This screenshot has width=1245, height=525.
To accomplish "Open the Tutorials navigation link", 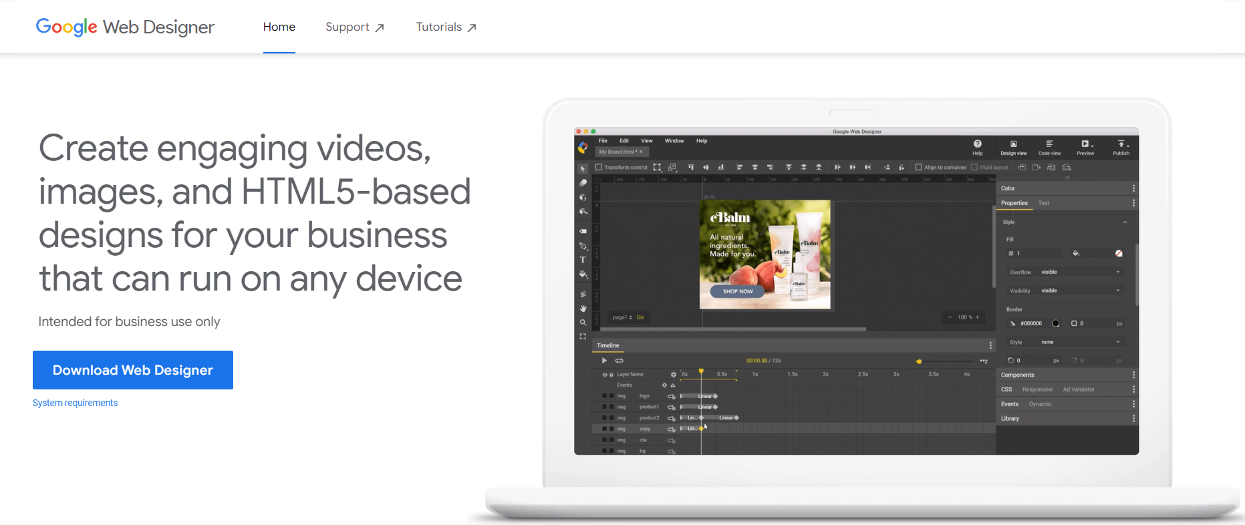I will (x=446, y=27).
